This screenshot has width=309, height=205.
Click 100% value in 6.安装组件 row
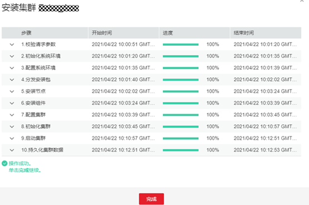tap(213, 103)
